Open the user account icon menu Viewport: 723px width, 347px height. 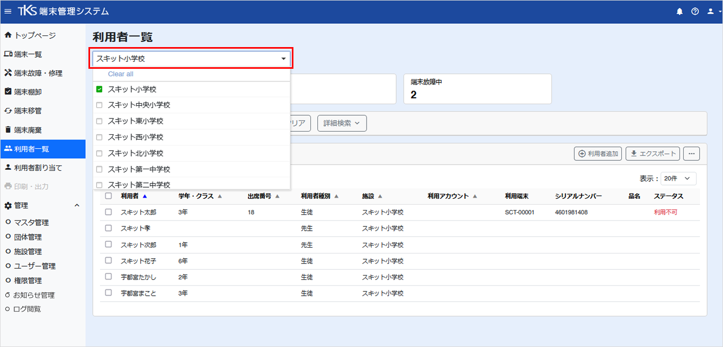(713, 11)
